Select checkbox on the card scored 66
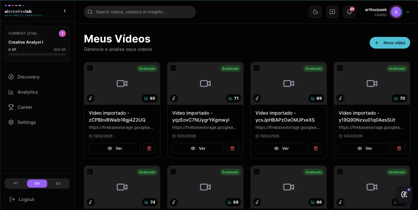 pos(257,172)
